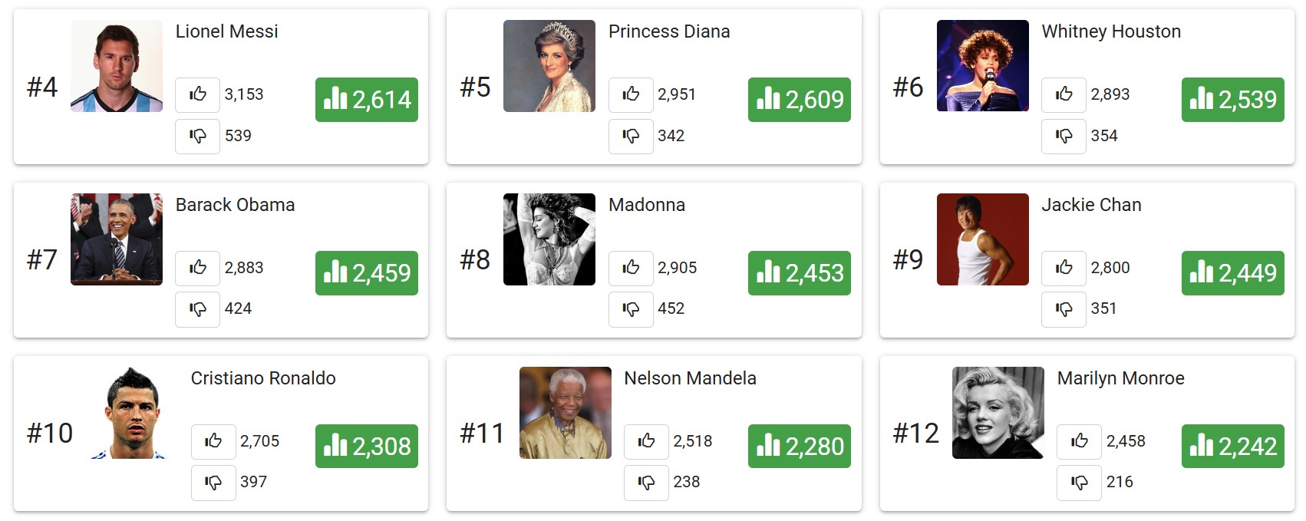Downvote Marilyn Monroe

click(x=1079, y=482)
